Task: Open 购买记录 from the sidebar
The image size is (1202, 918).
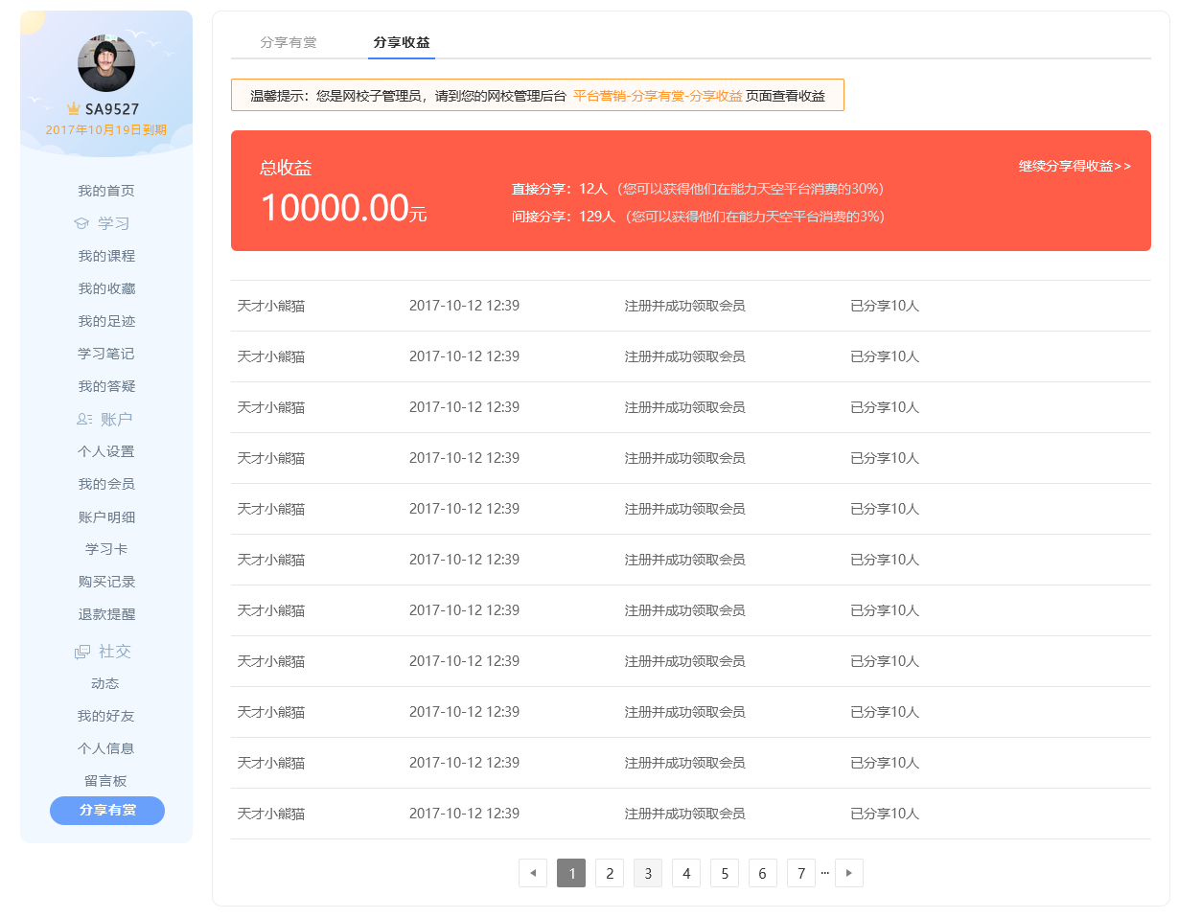Action: 106,582
